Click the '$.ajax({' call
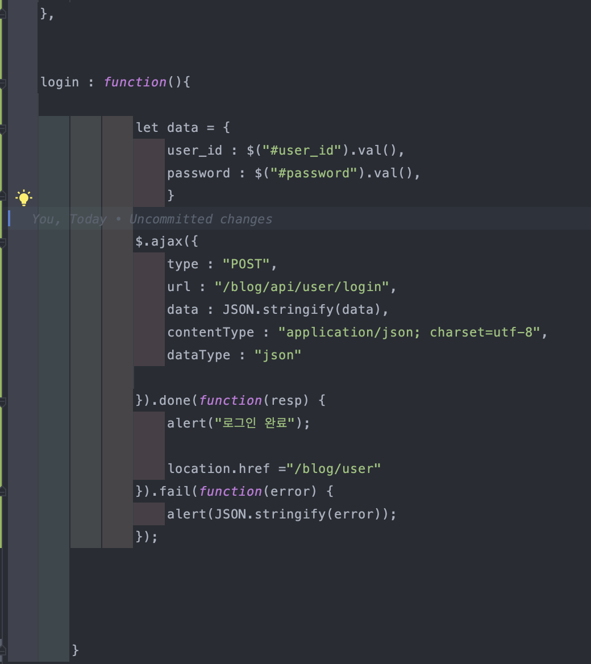This screenshot has height=664, width=591. click(167, 242)
